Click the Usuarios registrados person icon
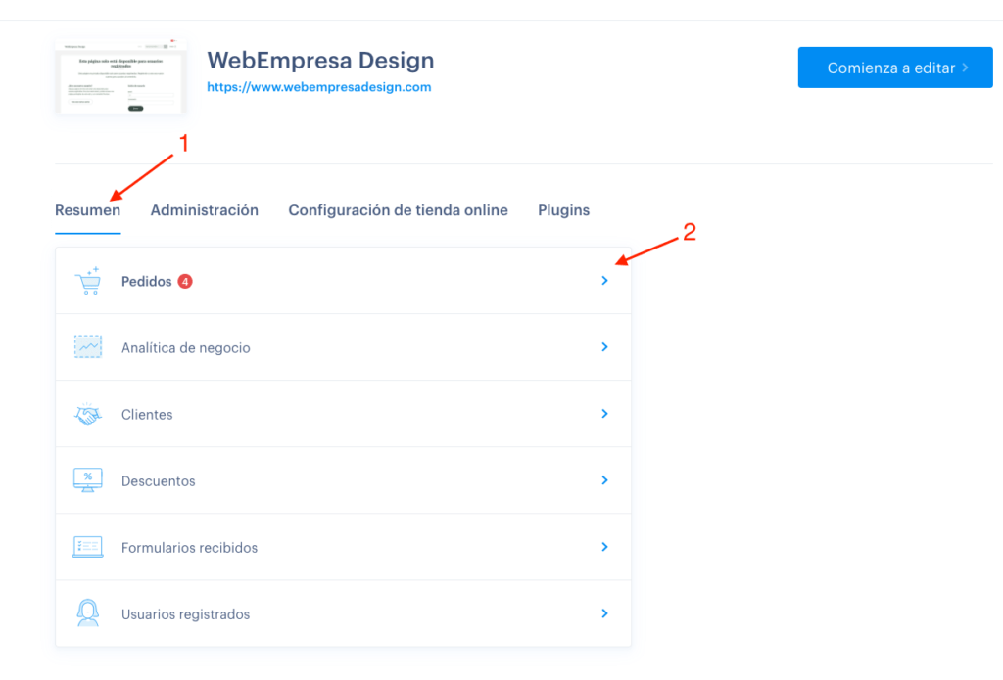Screen dimensions: 1003x680 (87, 612)
